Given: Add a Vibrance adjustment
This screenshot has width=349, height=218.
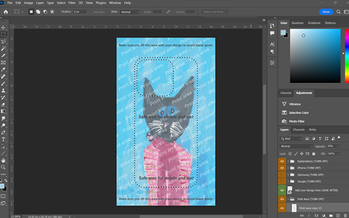Looking at the screenshot, I should tap(295, 104).
